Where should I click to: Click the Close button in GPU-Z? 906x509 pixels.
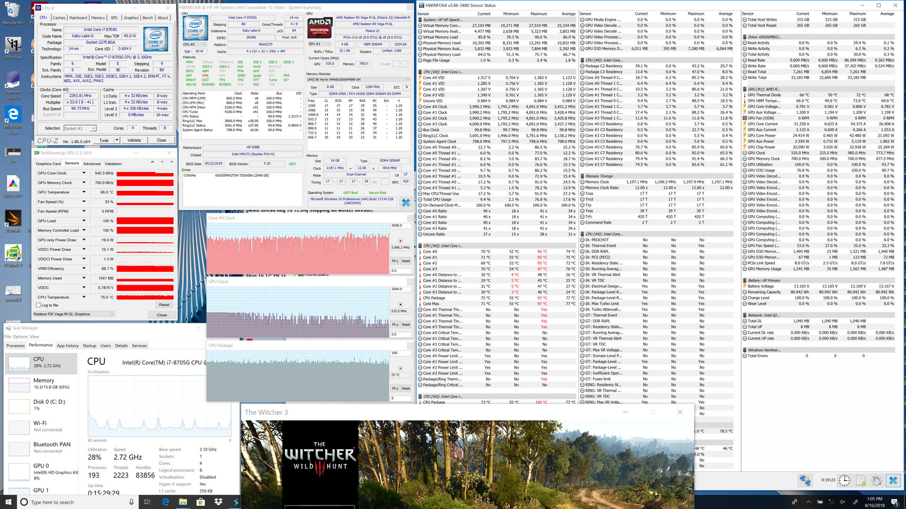(x=162, y=315)
